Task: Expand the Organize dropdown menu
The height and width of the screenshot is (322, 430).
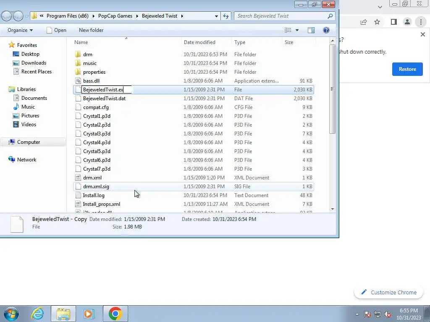Action: pos(20,30)
